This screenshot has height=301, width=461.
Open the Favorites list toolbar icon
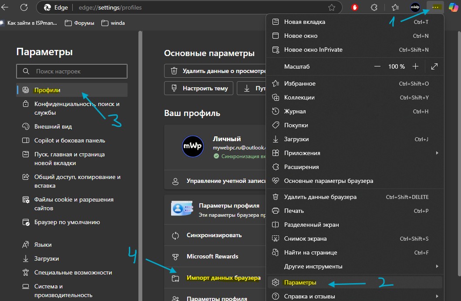click(x=395, y=7)
